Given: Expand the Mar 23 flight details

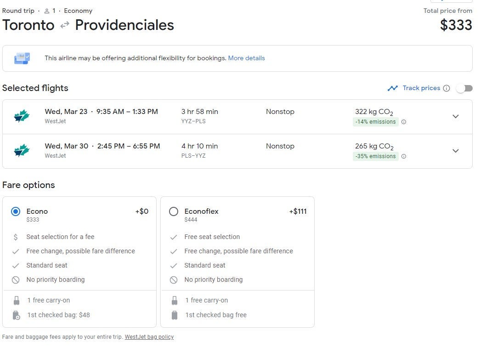Looking at the screenshot, I should point(455,116).
